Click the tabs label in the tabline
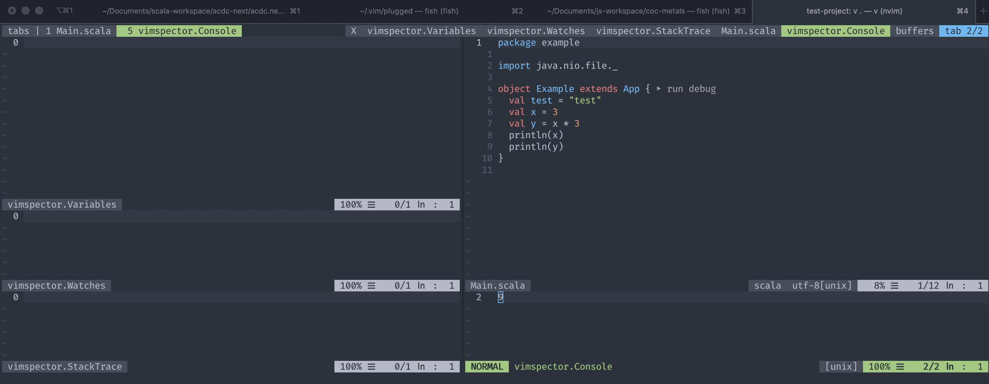The width and height of the screenshot is (989, 384). (18, 31)
